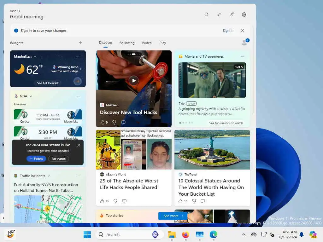Open the Windows Start menu
Viewport: 323px width, 242px height.
pos(87,234)
